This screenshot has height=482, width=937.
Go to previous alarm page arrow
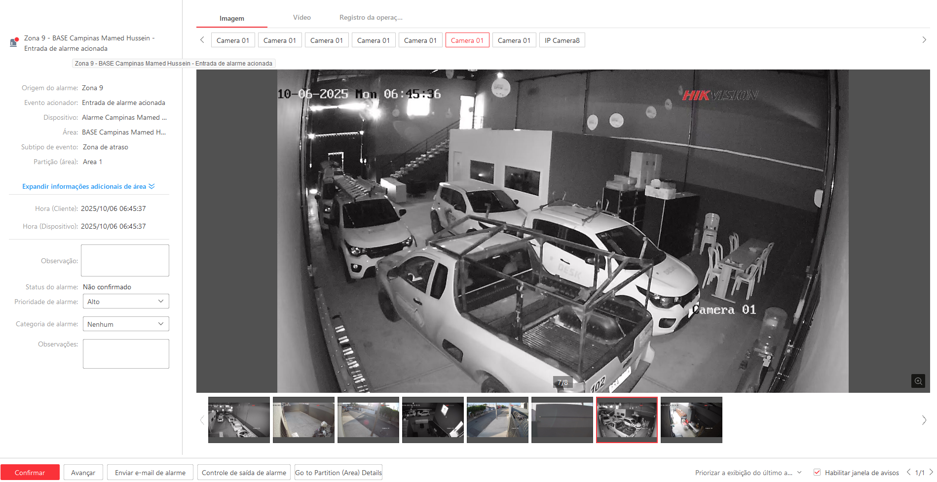(x=908, y=472)
